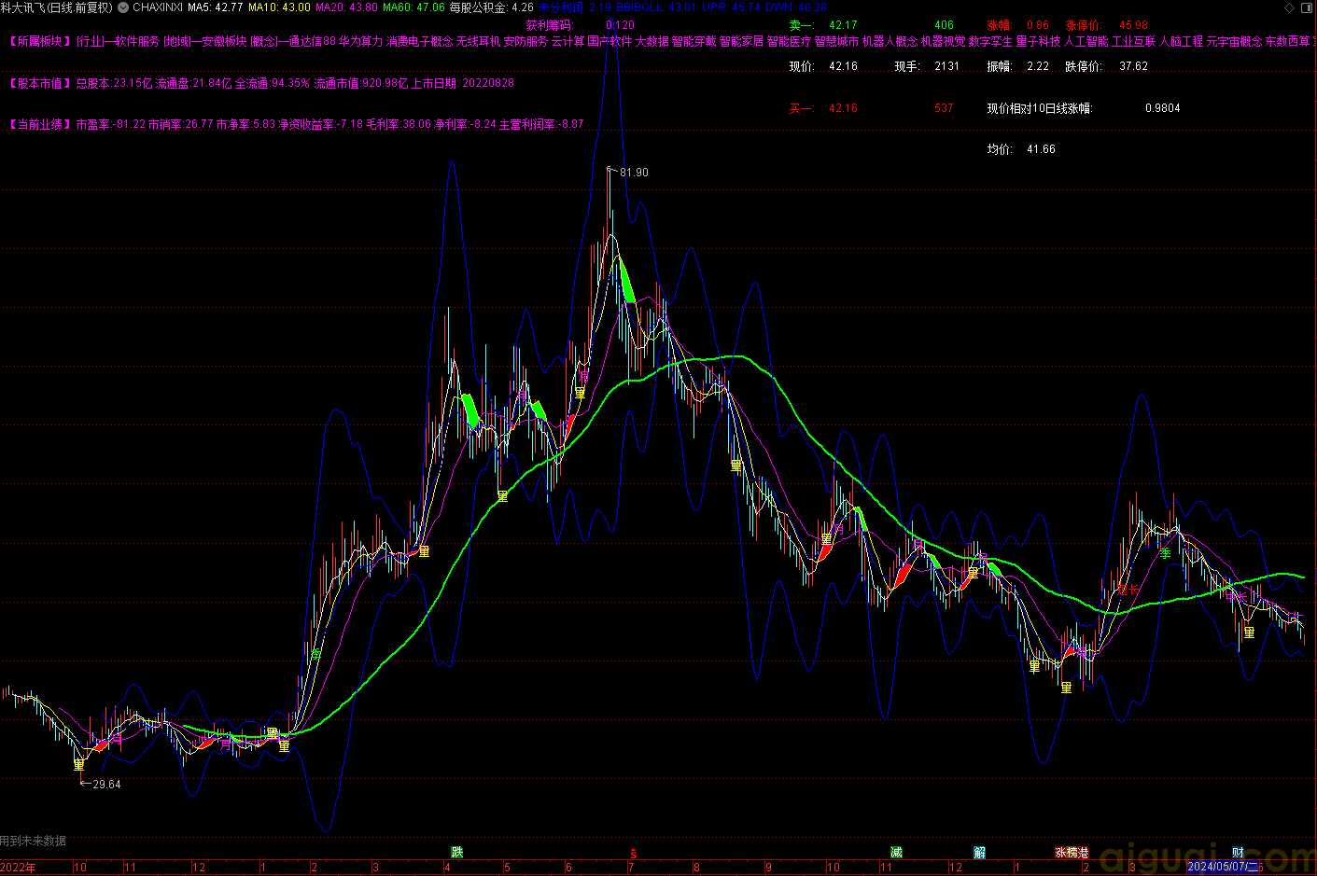
Task: Click the 科大讯飞(日线.前复权) stock title
Action: (x=57, y=7)
